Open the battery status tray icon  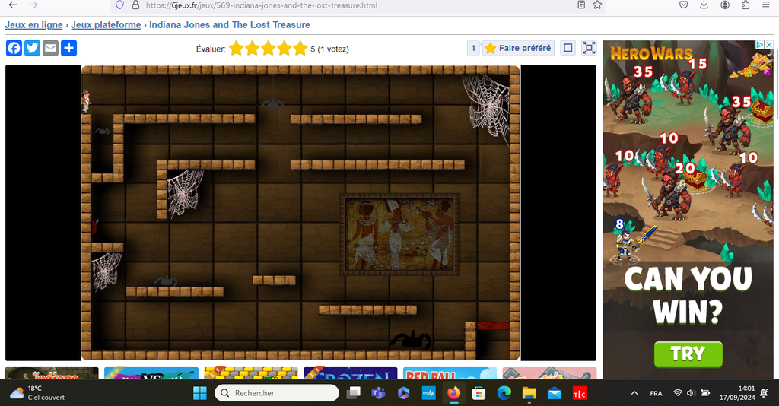click(704, 393)
